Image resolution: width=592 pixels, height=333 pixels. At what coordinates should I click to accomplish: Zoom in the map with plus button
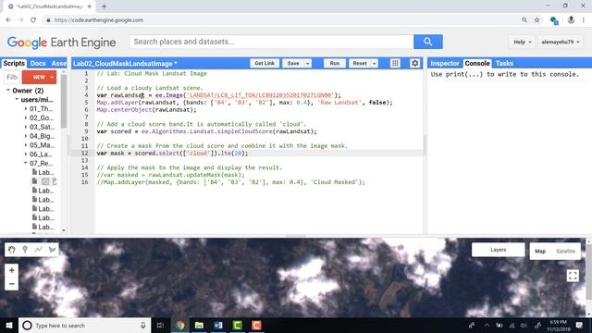pos(12,270)
